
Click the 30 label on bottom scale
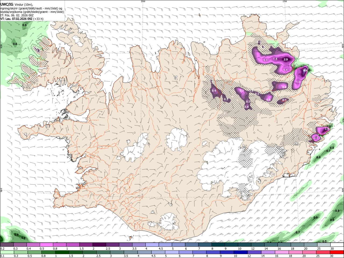tap(332, 256)
